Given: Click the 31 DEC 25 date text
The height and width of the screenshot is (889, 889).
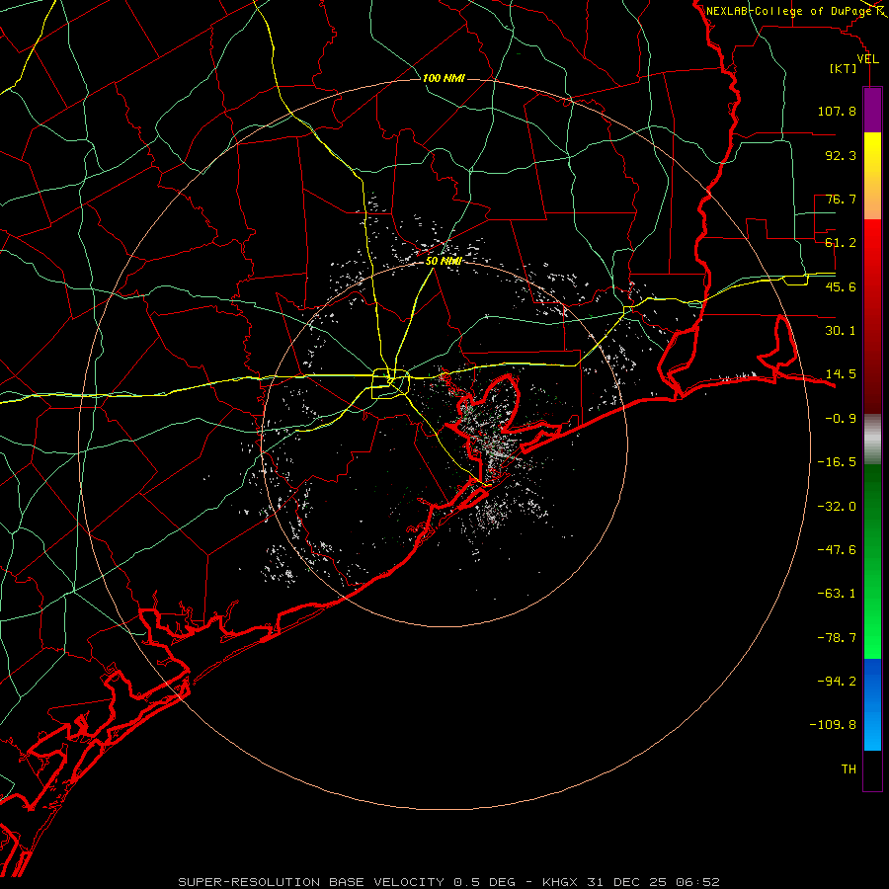Looking at the screenshot, I should coord(627,882).
